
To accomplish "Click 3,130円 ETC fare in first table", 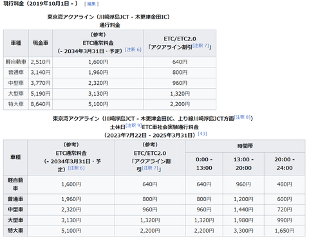I will point(98,94).
